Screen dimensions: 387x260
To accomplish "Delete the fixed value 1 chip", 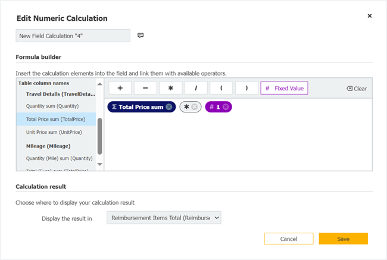I will 226,107.
